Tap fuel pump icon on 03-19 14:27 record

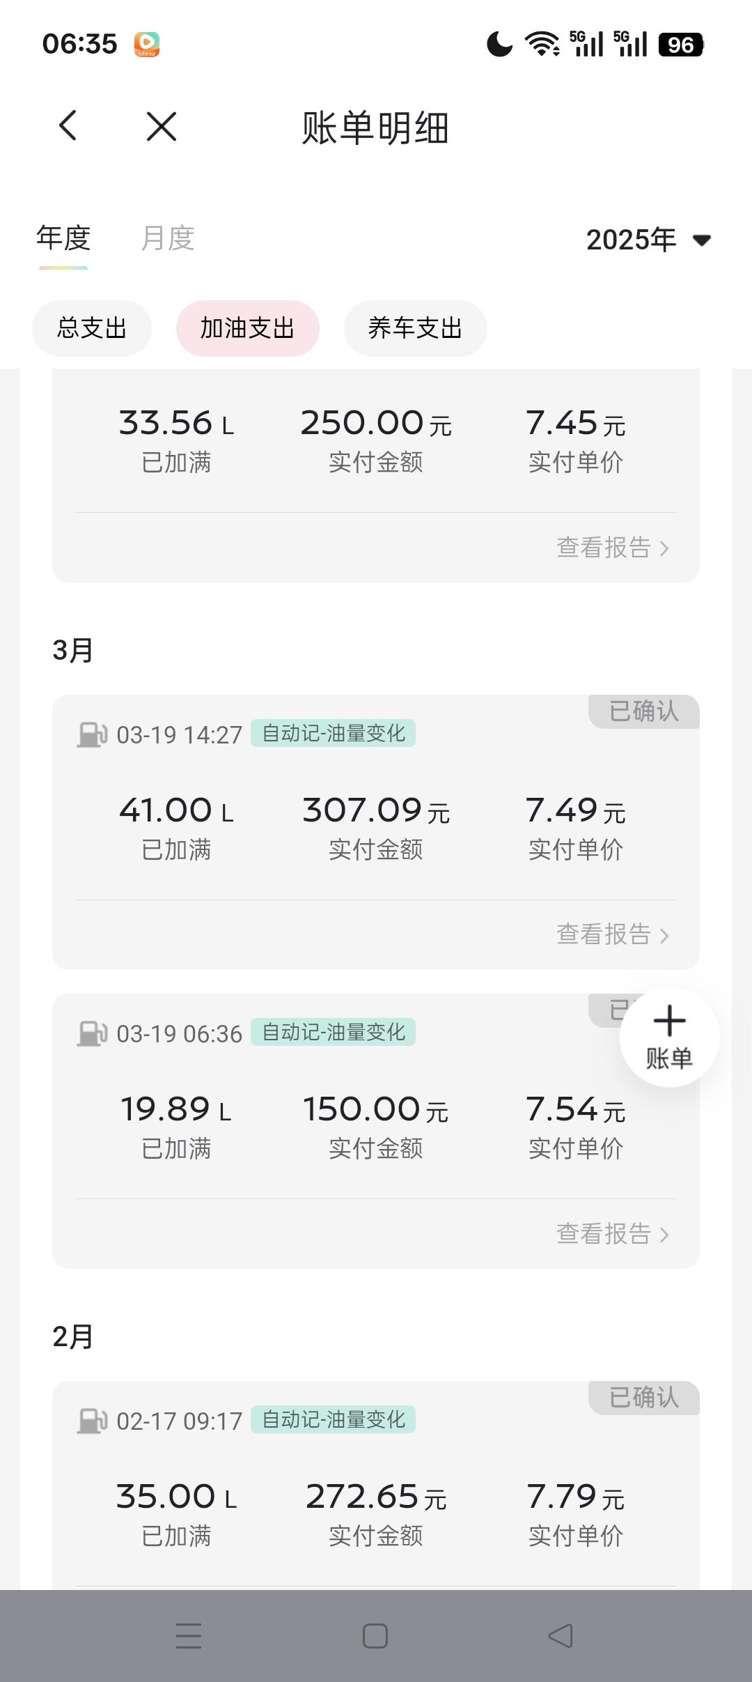[x=92, y=734]
